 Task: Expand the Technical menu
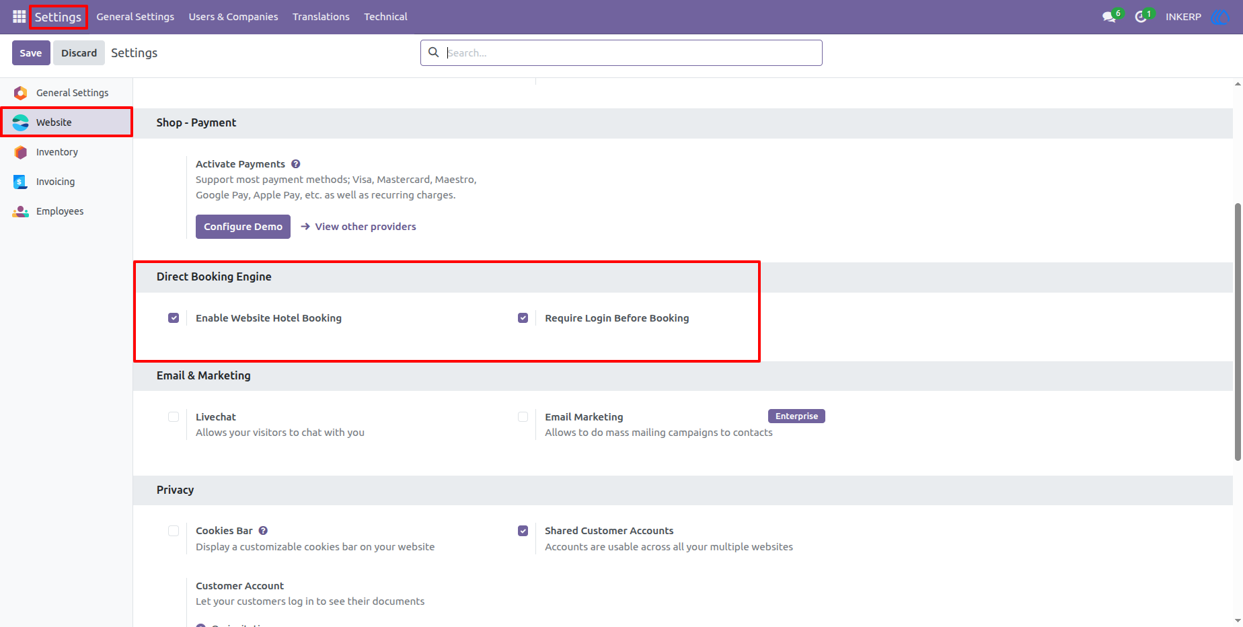(x=385, y=17)
